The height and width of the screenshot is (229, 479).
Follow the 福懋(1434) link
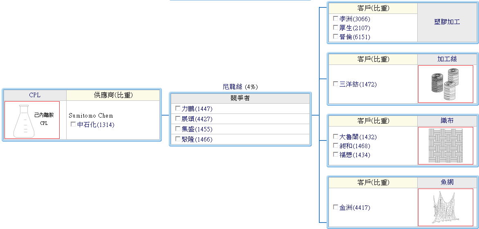point(354,155)
